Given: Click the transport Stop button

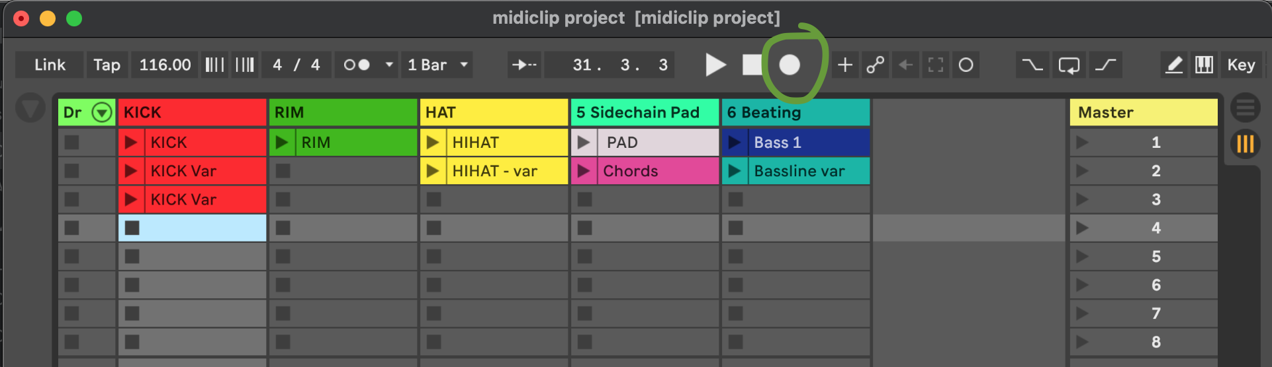Looking at the screenshot, I should (752, 65).
